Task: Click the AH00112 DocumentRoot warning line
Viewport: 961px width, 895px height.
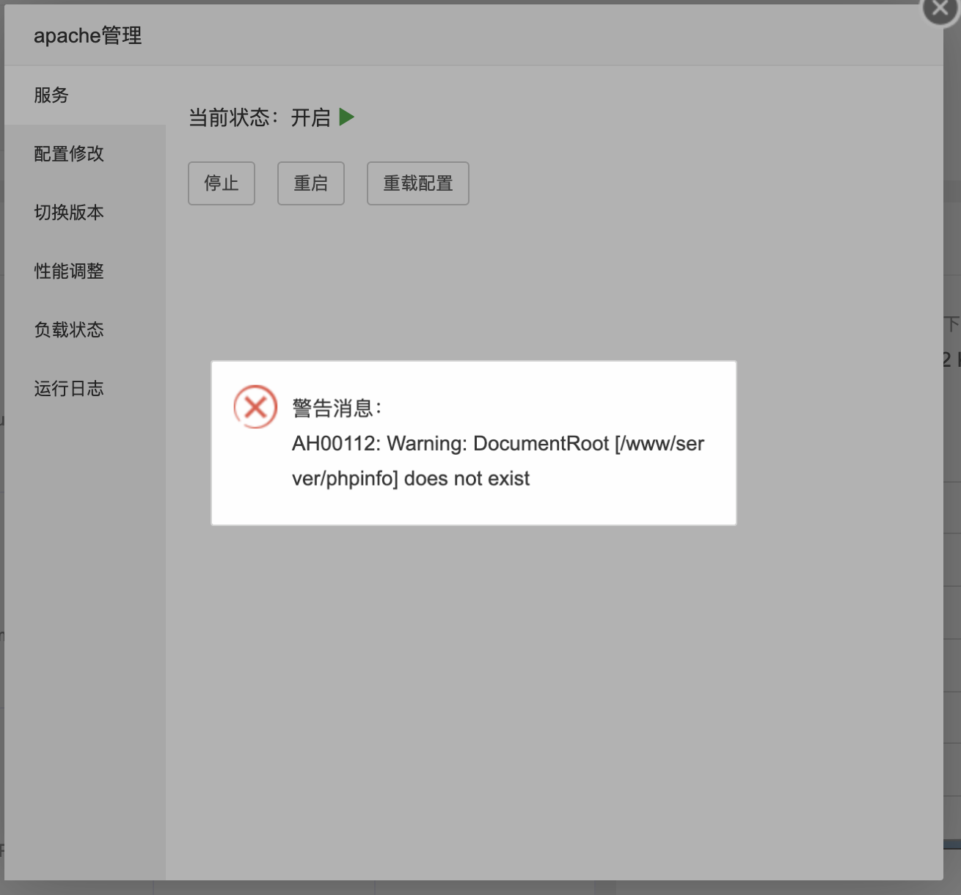Action: (497, 444)
